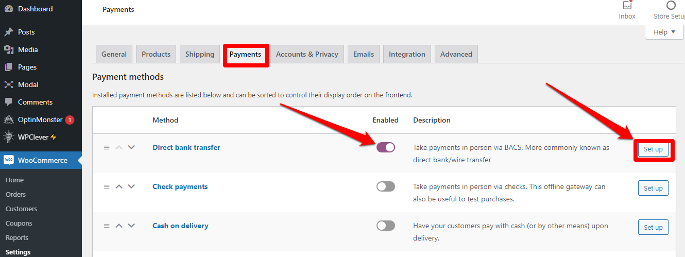Click the Dashboard gauge icon in sidebar
The width and height of the screenshot is (685, 257).
[9, 9]
